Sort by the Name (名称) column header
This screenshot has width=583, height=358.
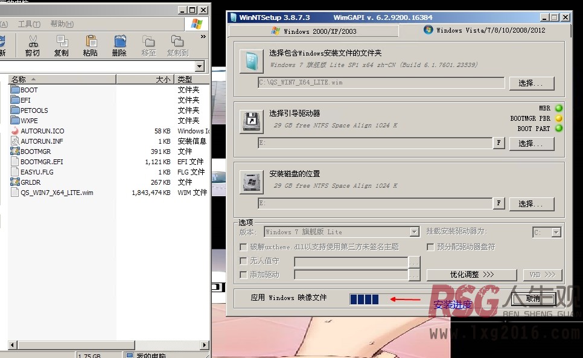click(x=62, y=79)
